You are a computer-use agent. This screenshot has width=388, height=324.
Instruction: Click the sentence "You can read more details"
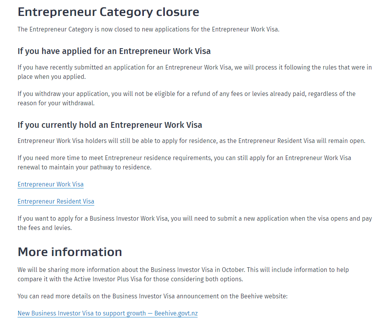[152, 296]
